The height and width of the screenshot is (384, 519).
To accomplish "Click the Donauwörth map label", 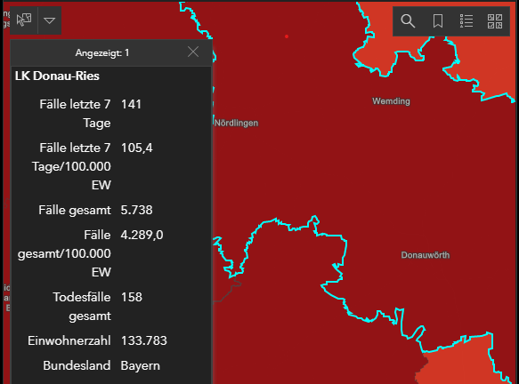I will click(x=426, y=255).
